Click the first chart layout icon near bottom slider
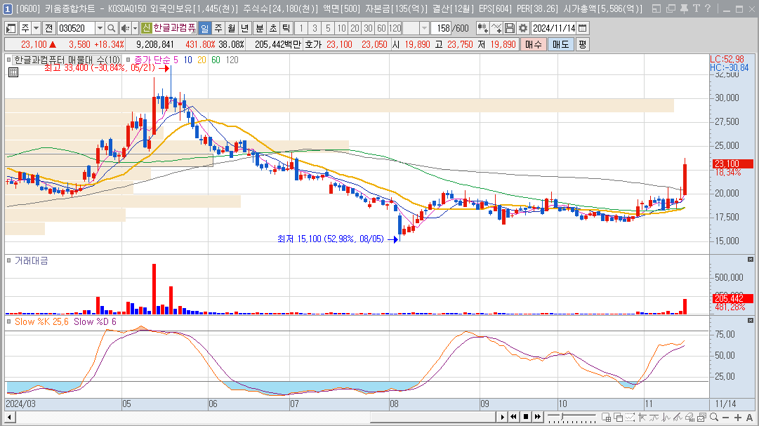The height and width of the screenshot is (426, 759). [x=606, y=417]
